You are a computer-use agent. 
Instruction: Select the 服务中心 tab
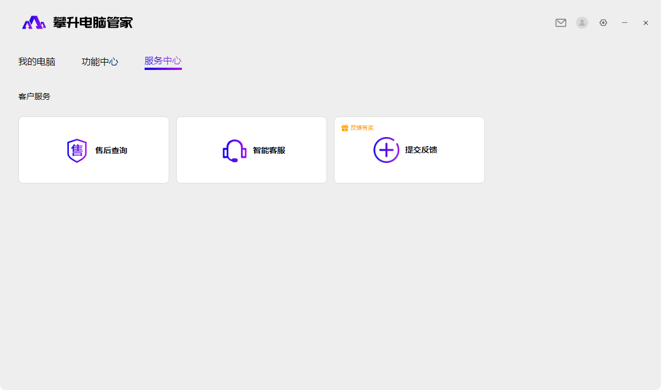(x=163, y=61)
